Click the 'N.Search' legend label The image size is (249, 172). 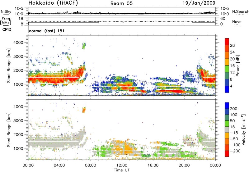coord(240,11)
